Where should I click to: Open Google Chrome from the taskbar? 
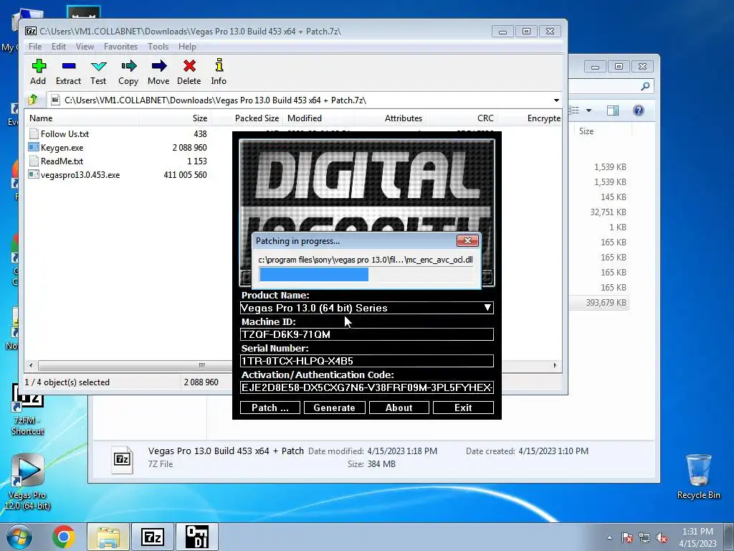pos(64,537)
